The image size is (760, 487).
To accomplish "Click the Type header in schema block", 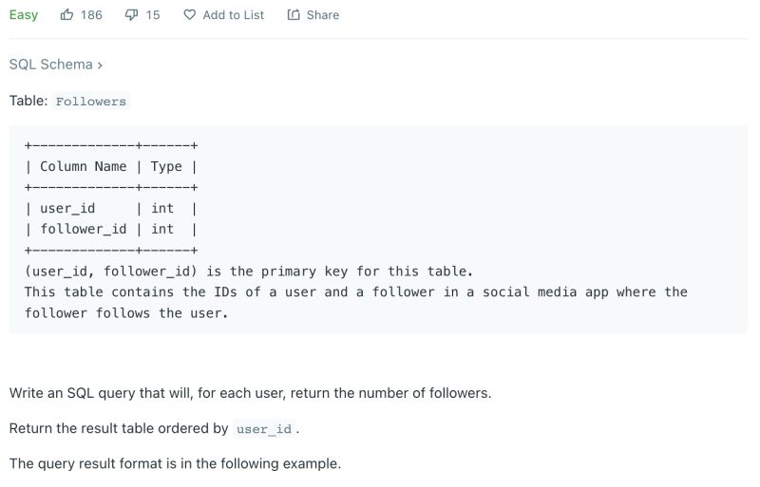I will point(166,167).
